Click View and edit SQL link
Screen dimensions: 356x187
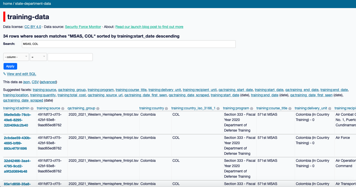(21, 74)
